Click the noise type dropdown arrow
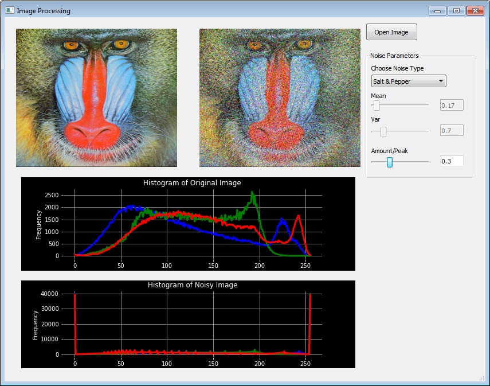The image size is (490, 386). 440,81
